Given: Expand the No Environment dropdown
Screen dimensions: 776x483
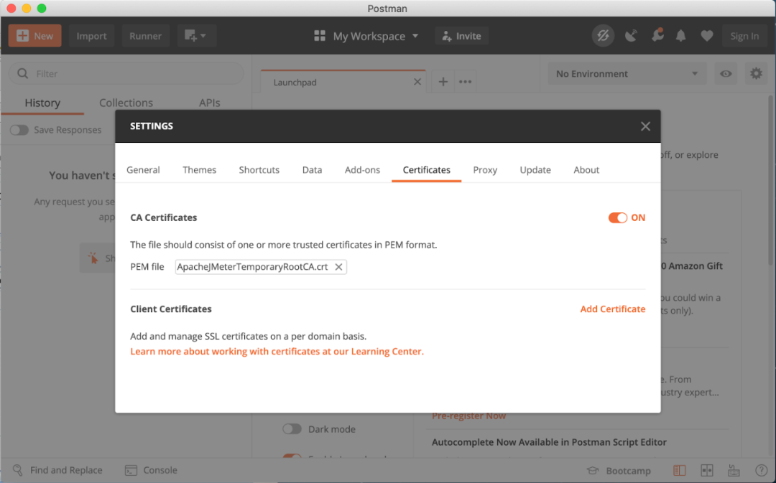Looking at the screenshot, I should pos(627,74).
